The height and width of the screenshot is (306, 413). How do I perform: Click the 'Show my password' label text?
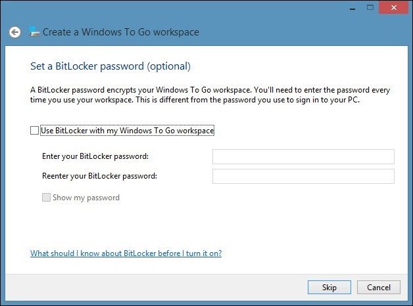tap(86, 198)
